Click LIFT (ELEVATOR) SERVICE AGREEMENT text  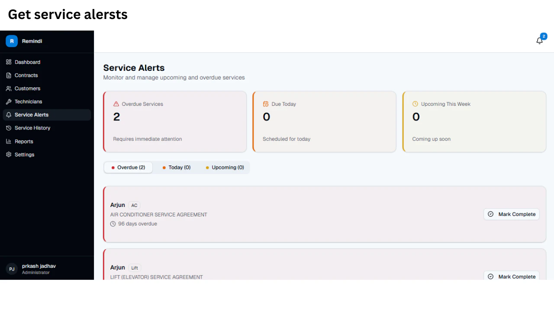(x=157, y=277)
